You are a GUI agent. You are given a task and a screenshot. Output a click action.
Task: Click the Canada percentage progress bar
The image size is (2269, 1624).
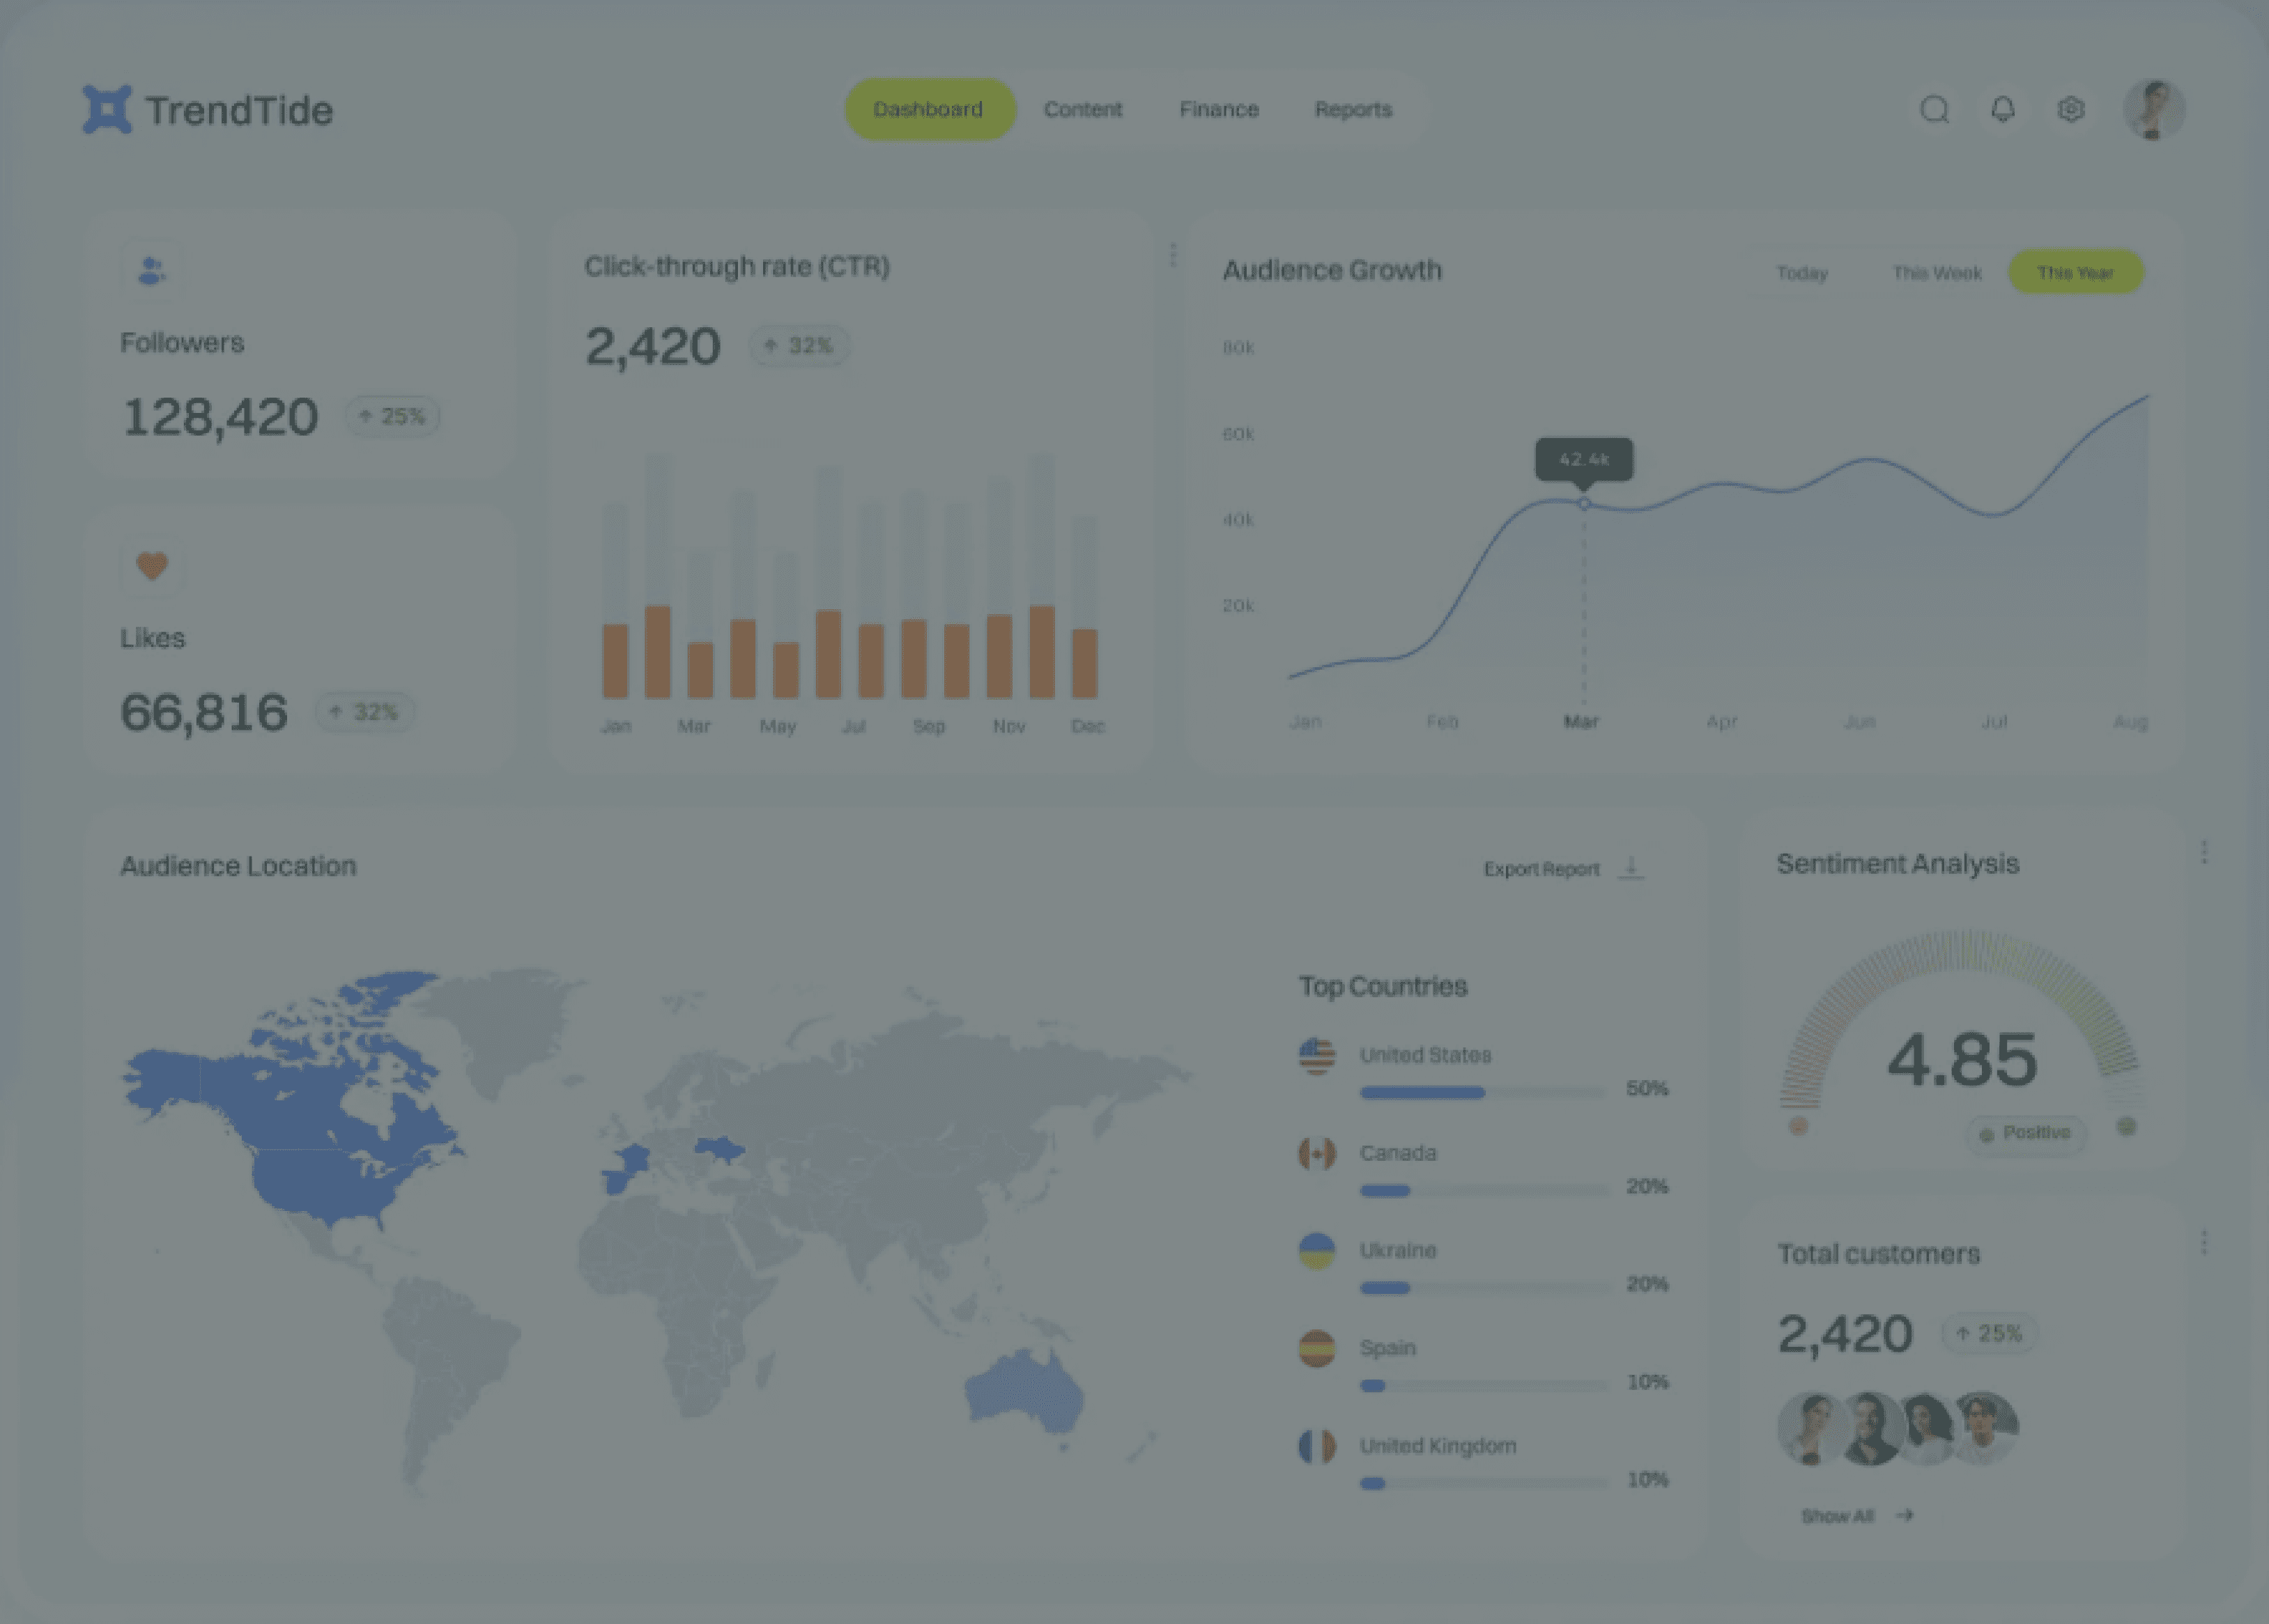(x=1484, y=1190)
